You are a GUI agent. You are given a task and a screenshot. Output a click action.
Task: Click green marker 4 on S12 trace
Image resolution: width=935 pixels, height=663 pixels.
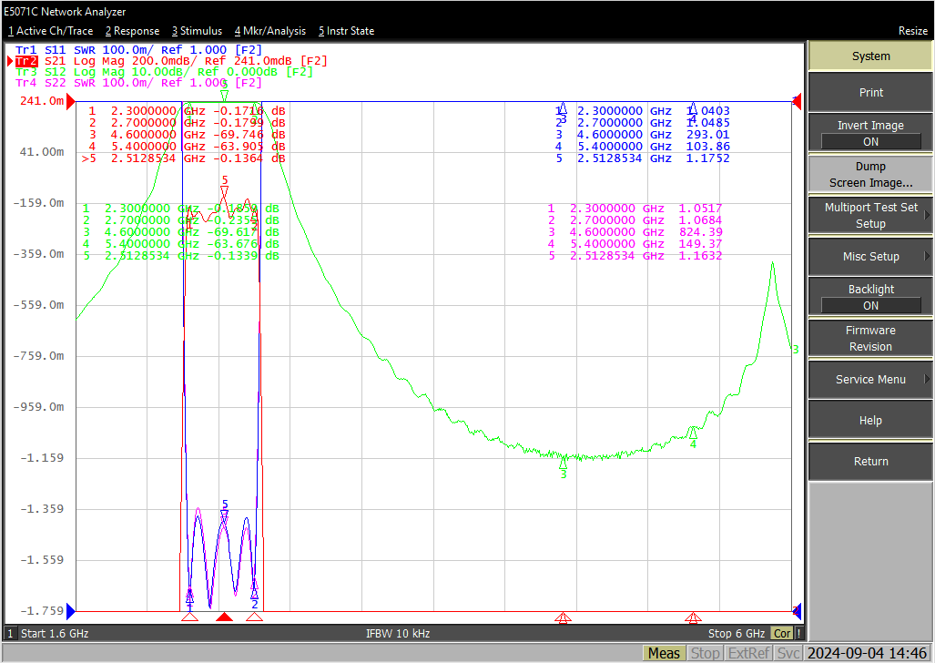692,432
